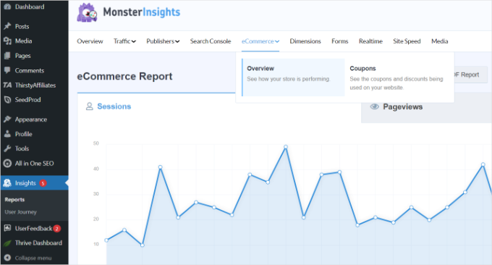
Task: Switch to the Forms tab
Action: click(339, 41)
